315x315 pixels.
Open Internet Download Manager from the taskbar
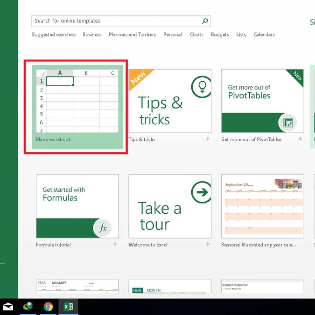(x=28, y=307)
